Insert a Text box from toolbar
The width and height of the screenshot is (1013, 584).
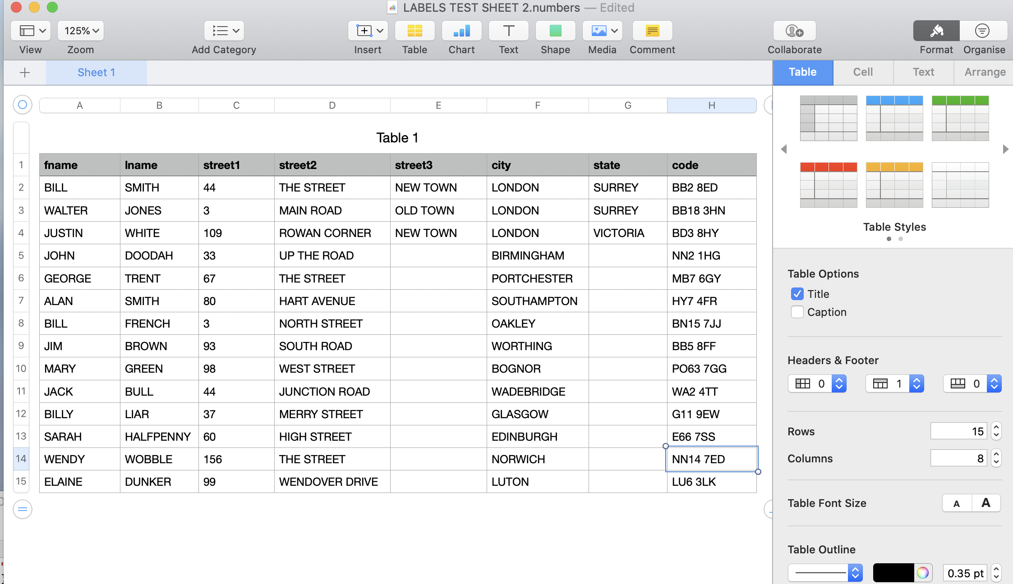[508, 31]
